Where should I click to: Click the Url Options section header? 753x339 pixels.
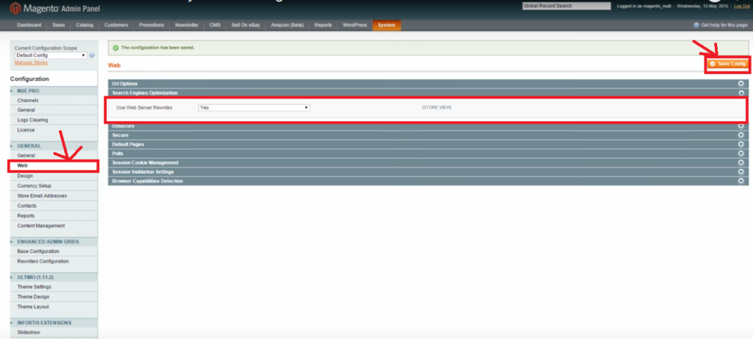click(428, 84)
